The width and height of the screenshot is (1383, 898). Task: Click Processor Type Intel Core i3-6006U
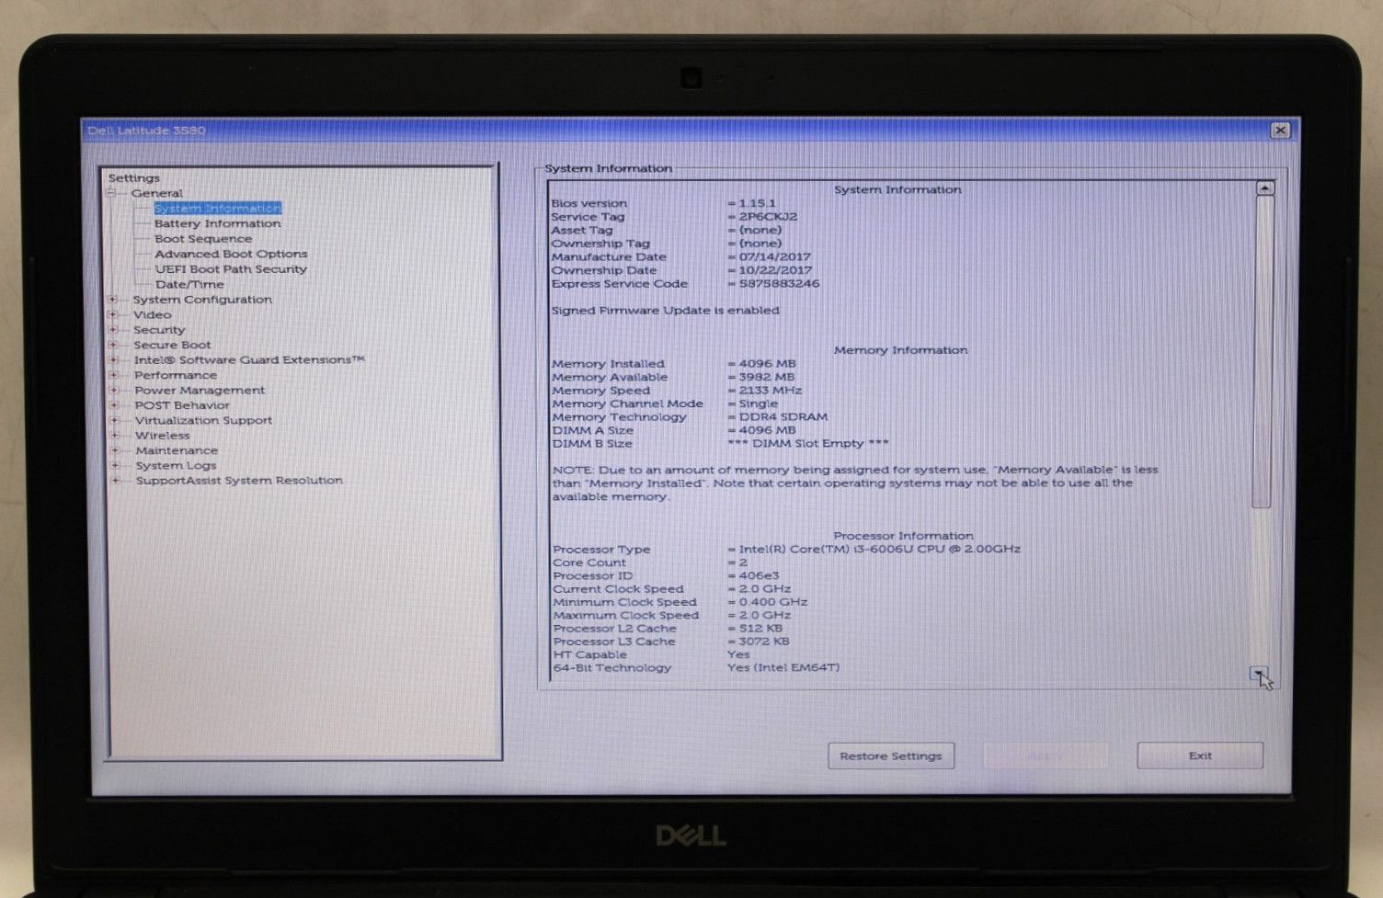tap(879, 550)
